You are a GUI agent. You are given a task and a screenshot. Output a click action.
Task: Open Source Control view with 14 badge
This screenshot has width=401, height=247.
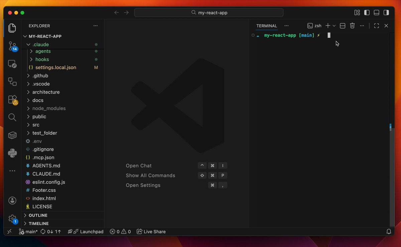(x=12, y=46)
